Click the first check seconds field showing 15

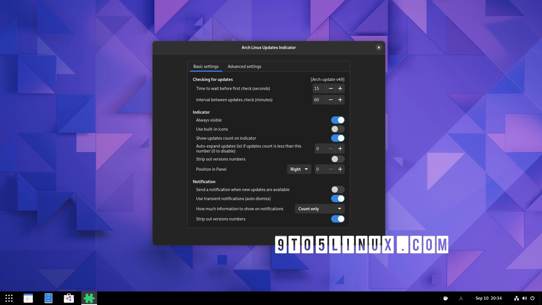pyautogui.click(x=319, y=88)
